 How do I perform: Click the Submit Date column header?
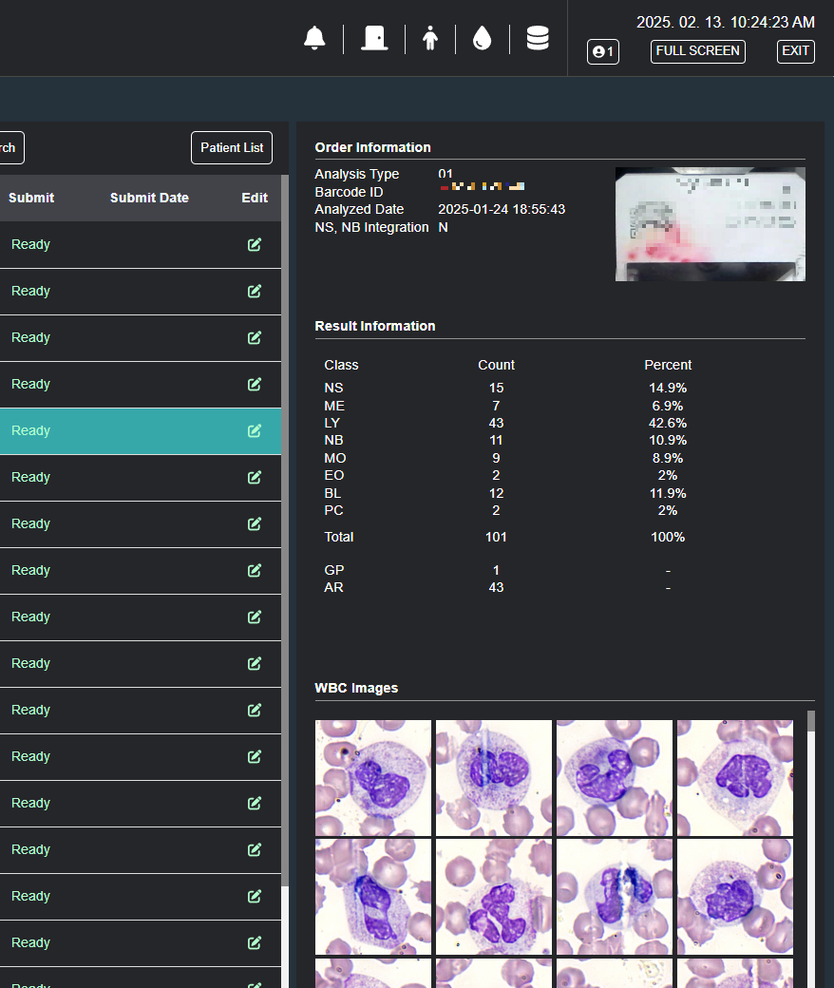[x=149, y=198]
